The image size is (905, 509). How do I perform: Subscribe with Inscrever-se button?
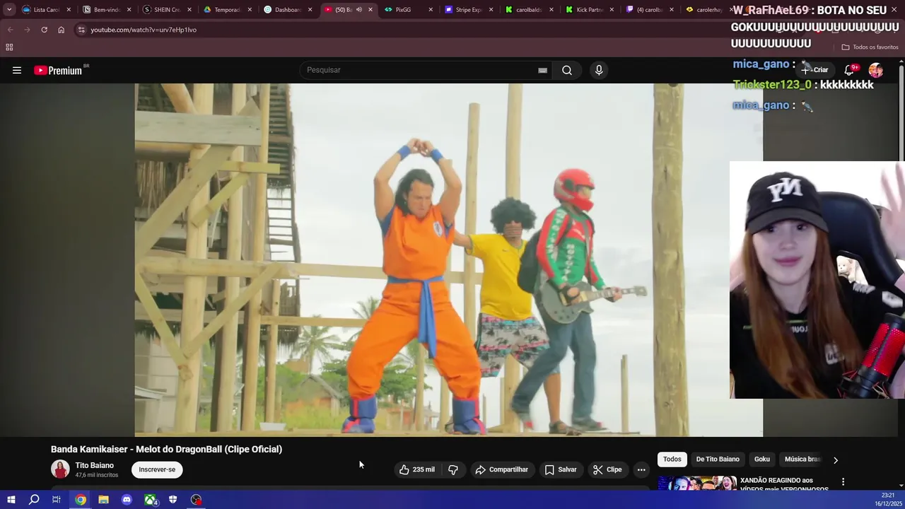(157, 469)
